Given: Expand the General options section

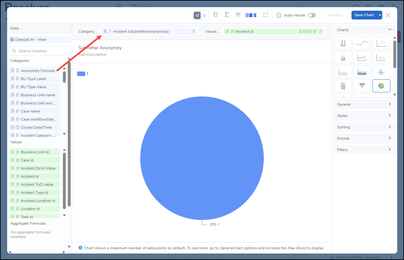Looking at the screenshot, I should coord(365,104).
